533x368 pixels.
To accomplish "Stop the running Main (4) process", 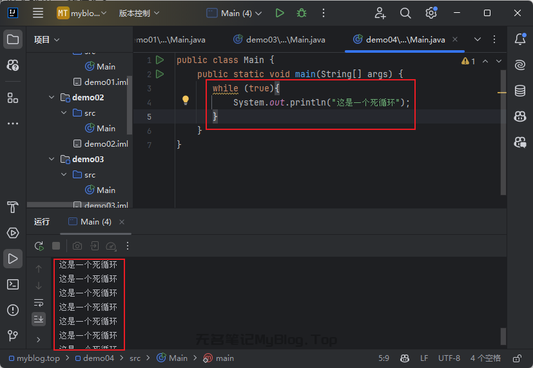I will pyautogui.click(x=56, y=246).
